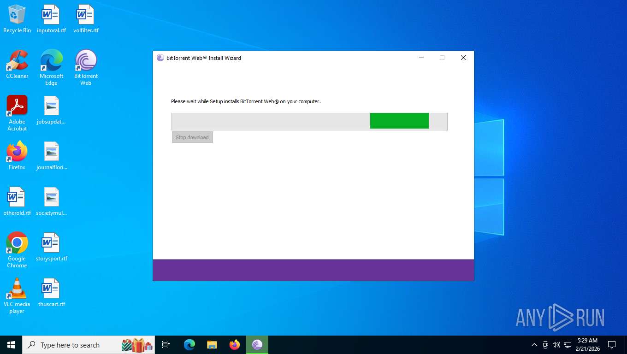This screenshot has height=354, width=627.
Task: Show hidden system tray icons
Action: (534, 345)
